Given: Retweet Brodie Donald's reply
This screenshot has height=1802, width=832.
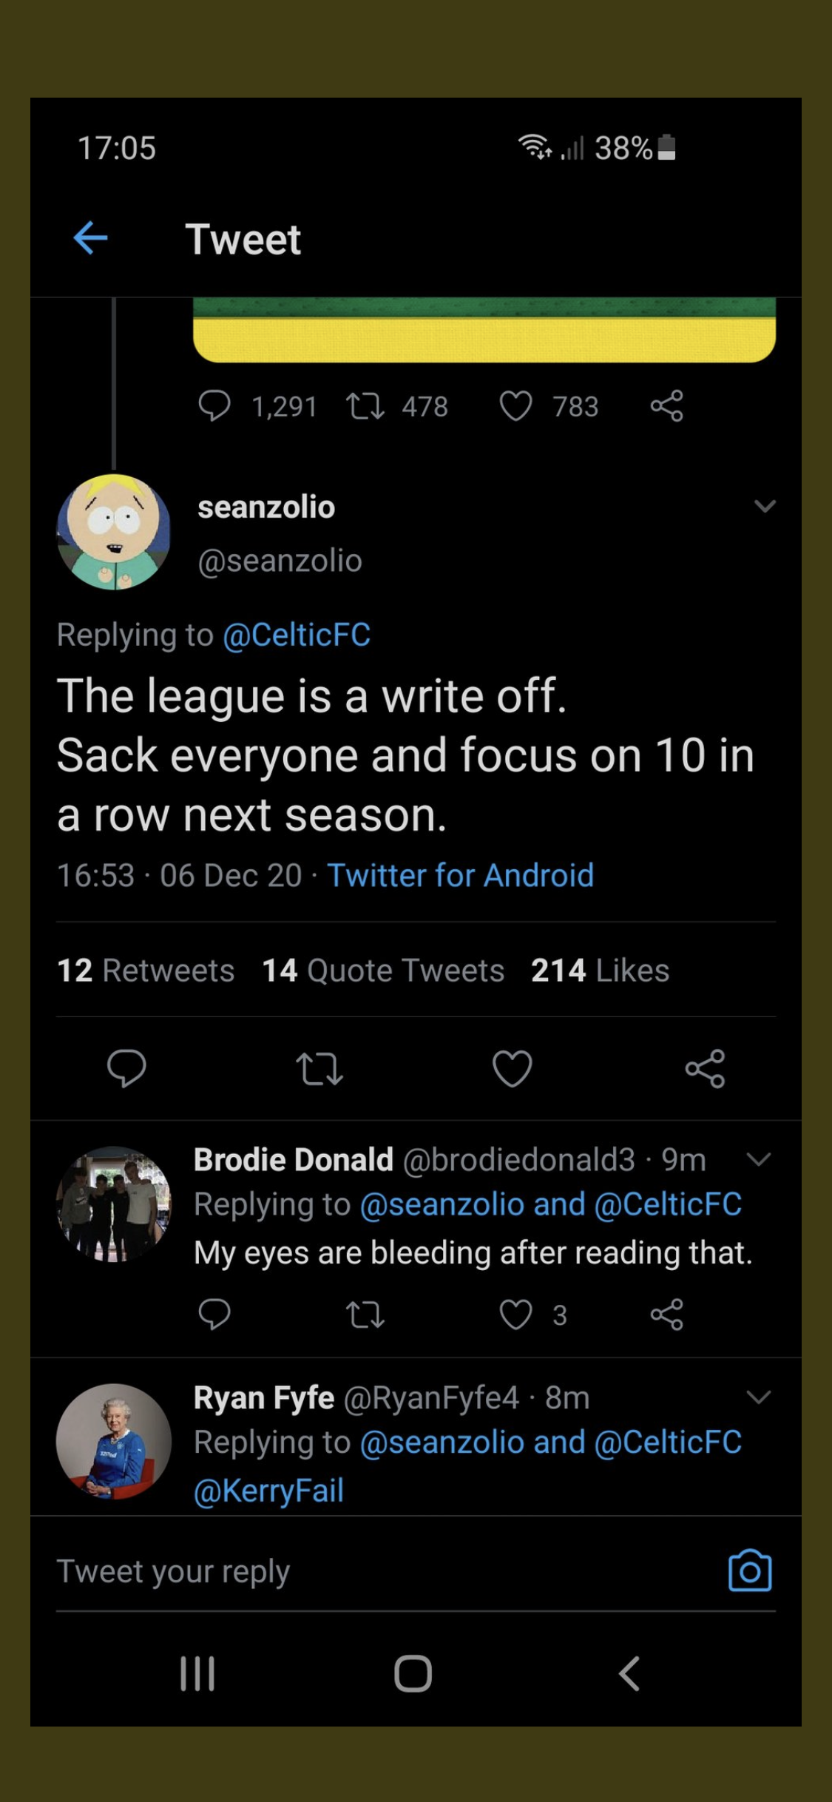Looking at the screenshot, I should [365, 1315].
